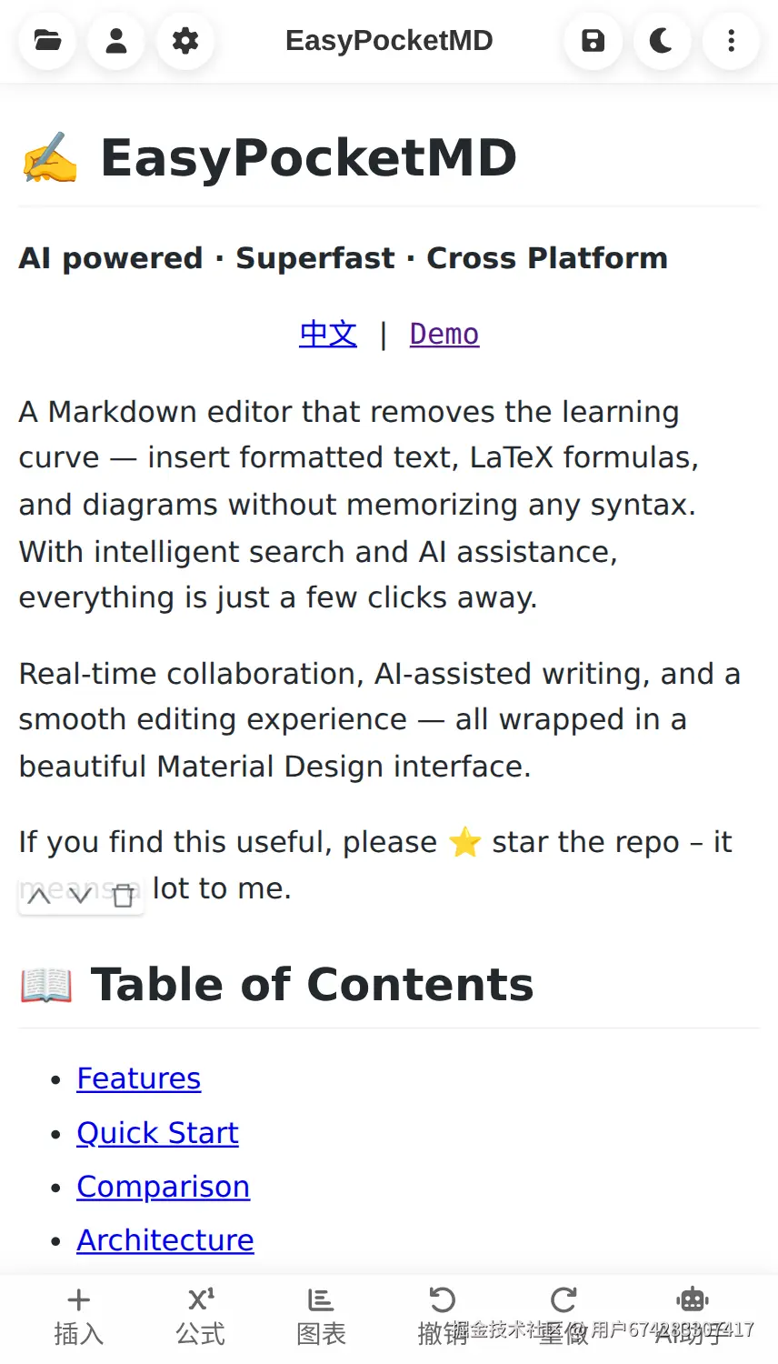This screenshot has width=778, height=1364.
Task: Toggle dark mode with moon icon
Action: 662,41
